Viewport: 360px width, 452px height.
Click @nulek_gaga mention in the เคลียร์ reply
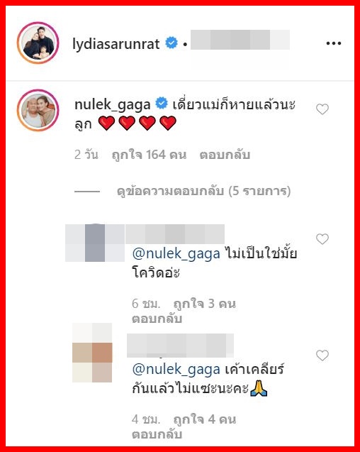click(x=176, y=369)
